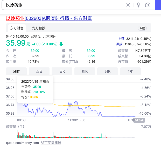
Task: Click the 今开 value 39.00
Action: pyautogui.click(x=35, y=51)
